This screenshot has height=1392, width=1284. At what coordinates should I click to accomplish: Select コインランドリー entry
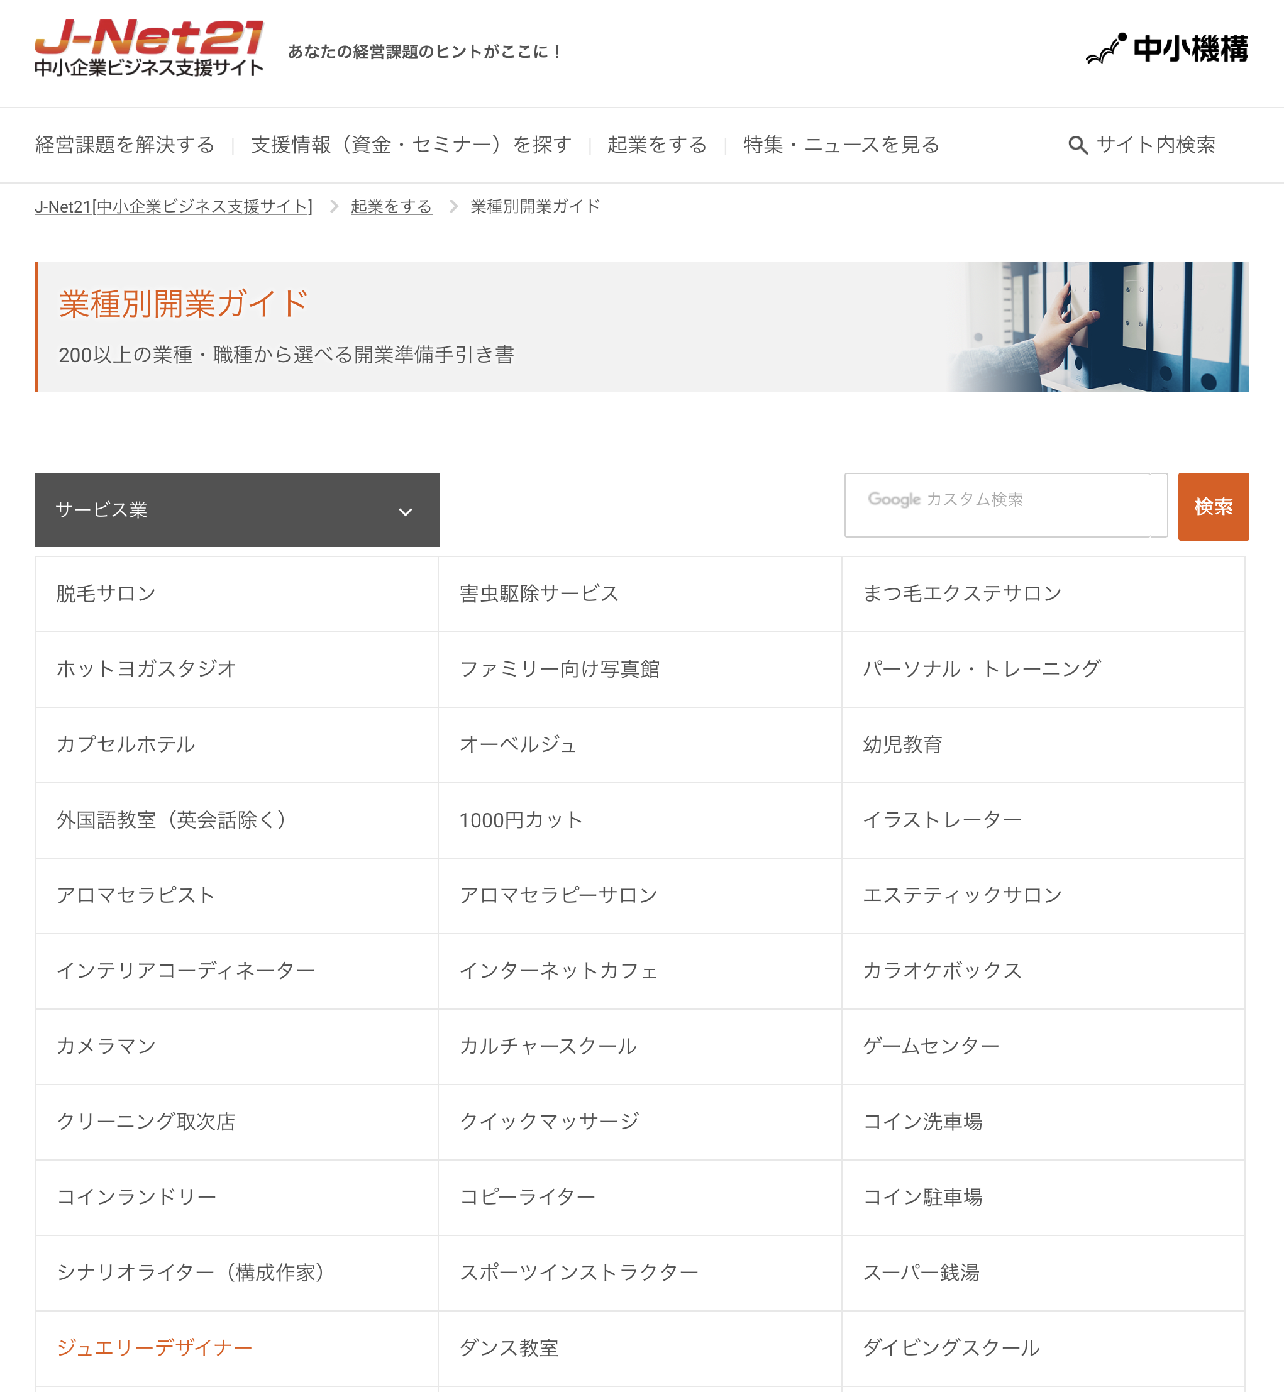tap(237, 1198)
